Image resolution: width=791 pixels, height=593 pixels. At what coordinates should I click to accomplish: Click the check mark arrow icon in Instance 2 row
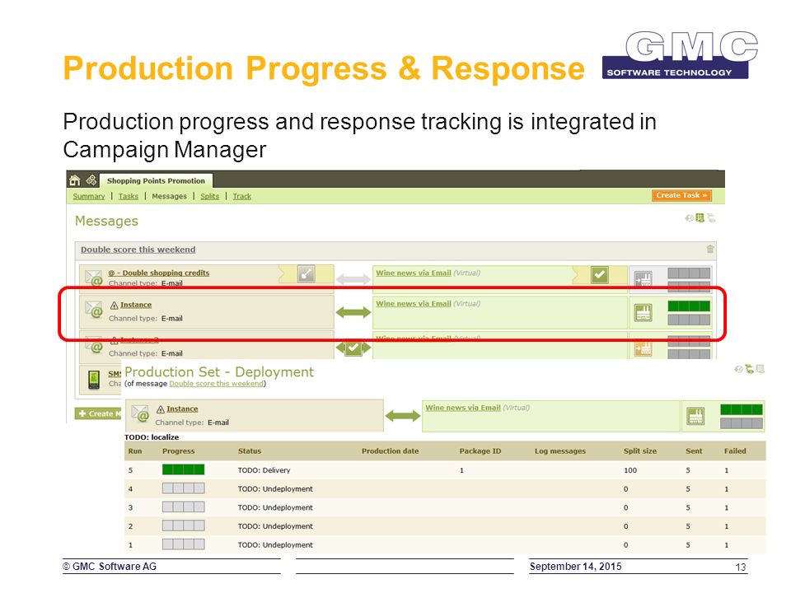click(353, 348)
